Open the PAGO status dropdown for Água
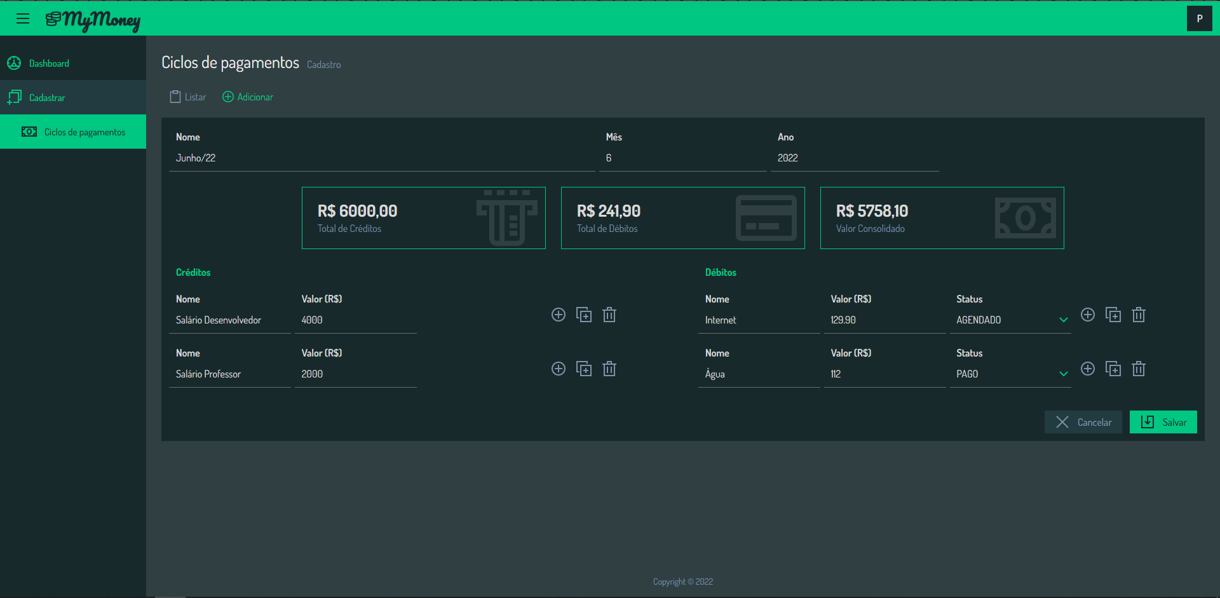The width and height of the screenshot is (1220, 598). (1010, 374)
